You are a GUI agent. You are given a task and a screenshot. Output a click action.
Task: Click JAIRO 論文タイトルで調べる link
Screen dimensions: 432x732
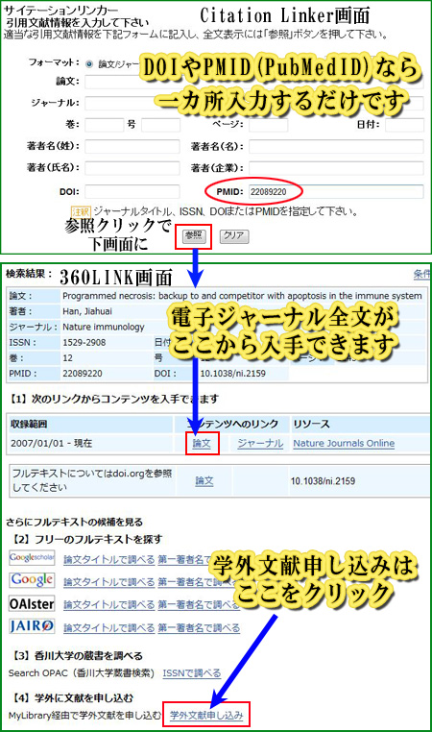pyautogui.click(x=108, y=628)
